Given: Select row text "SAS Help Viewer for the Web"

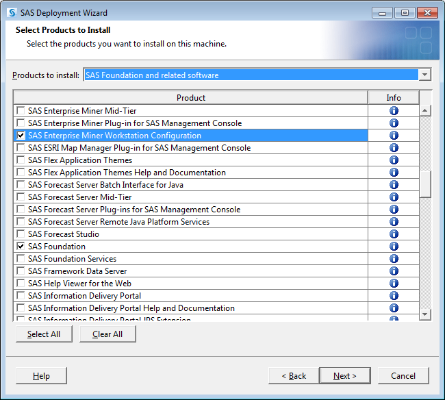Looking at the screenshot, I should pyautogui.click(x=79, y=284).
